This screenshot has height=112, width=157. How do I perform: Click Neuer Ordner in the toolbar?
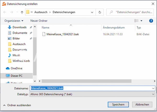tap(39, 21)
